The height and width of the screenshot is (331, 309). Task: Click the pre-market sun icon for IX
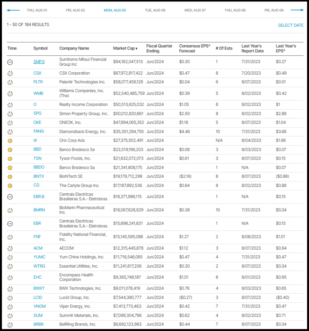click(x=10, y=141)
